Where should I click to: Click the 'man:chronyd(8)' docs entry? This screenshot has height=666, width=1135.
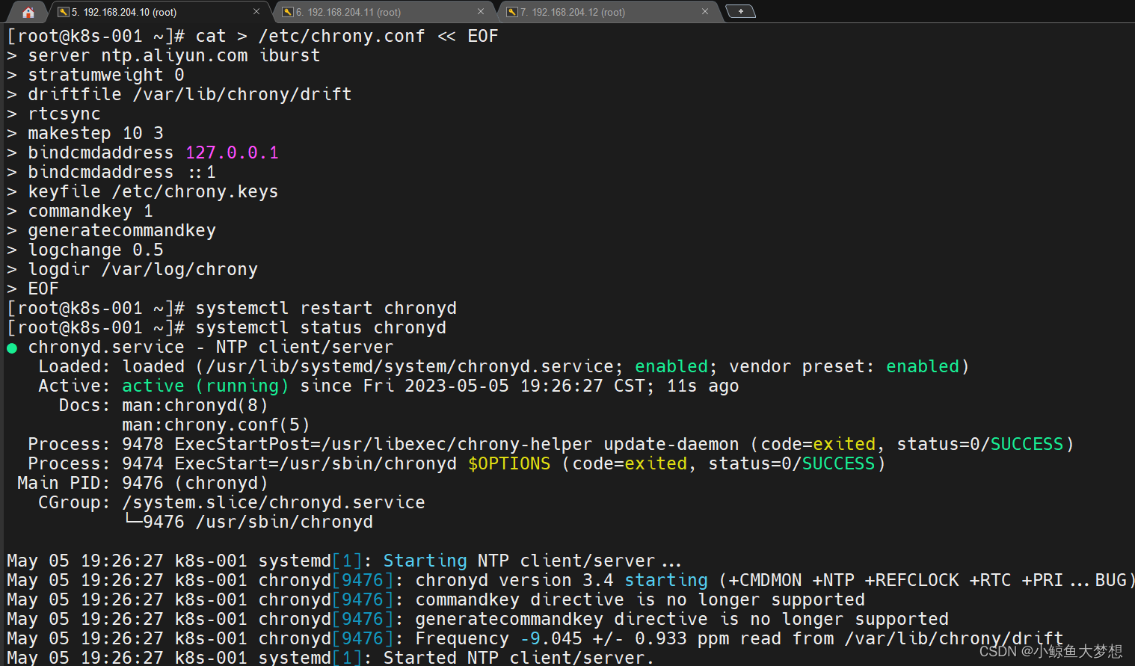click(x=195, y=406)
